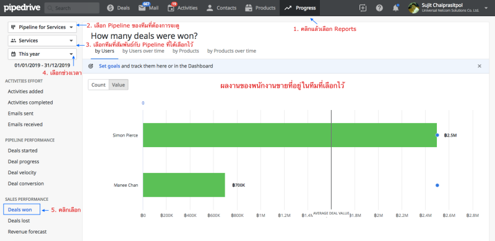Click Manee Chan's green bar

pos(184,185)
